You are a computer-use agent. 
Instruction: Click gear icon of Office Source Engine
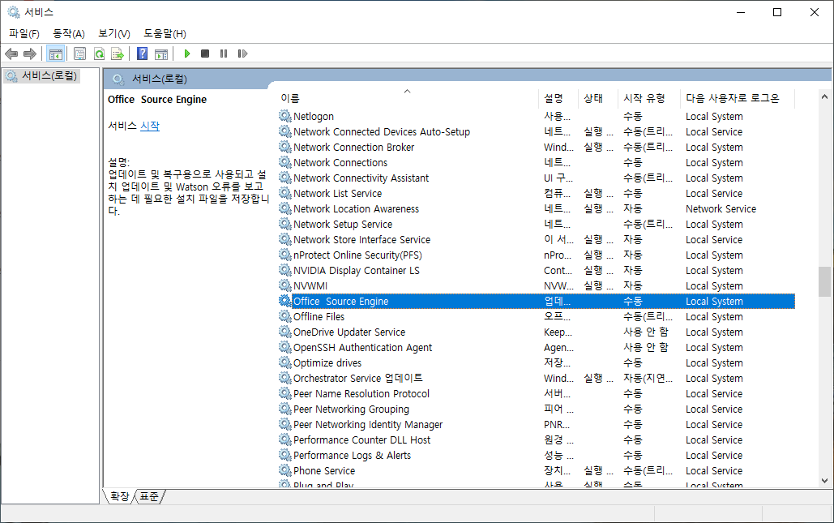click(x=285, y=301)
